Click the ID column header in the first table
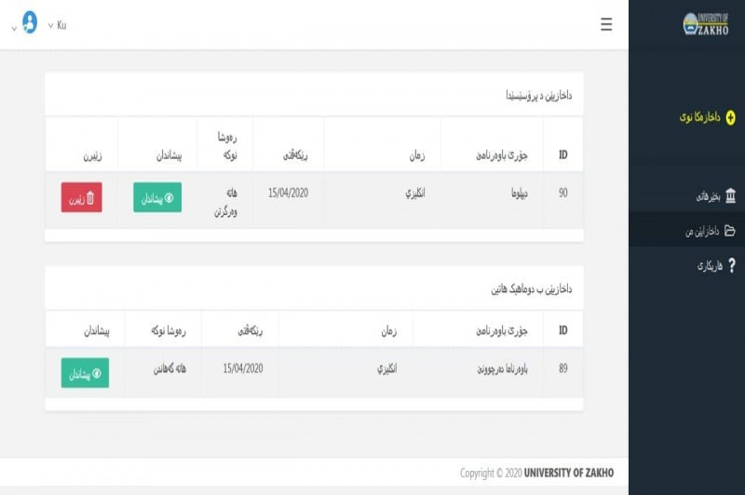 tap(562, 154)
